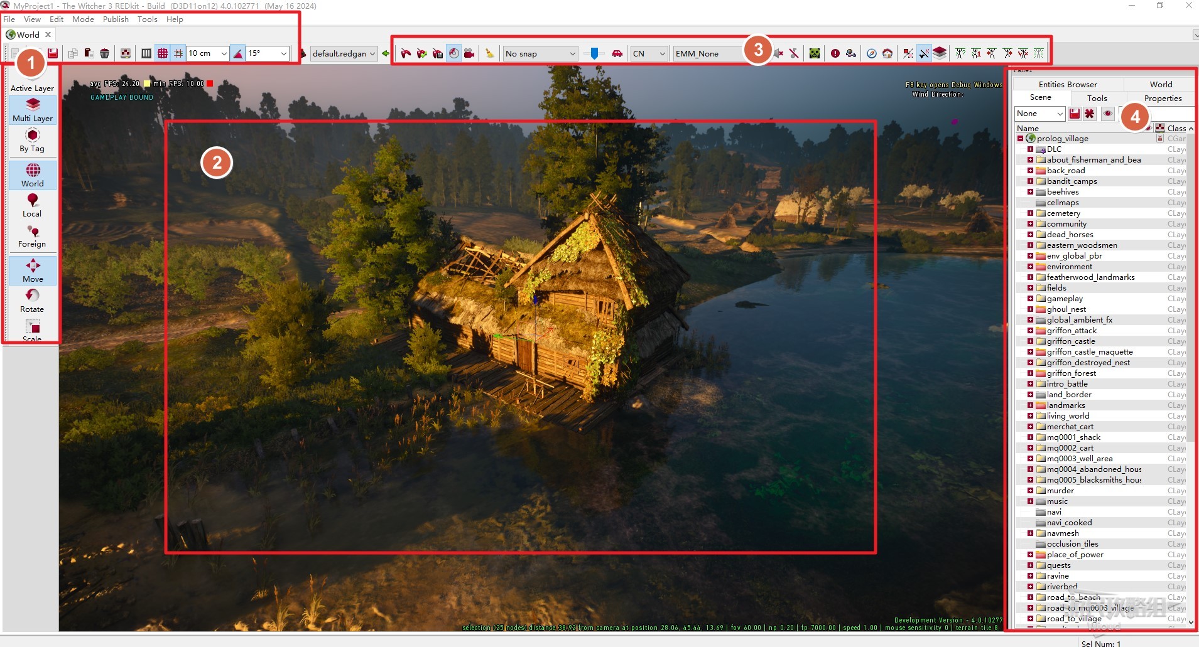Expand the griffon_castle folder
Viewport: 1199px width, 647px height.
pos(1030,341)
